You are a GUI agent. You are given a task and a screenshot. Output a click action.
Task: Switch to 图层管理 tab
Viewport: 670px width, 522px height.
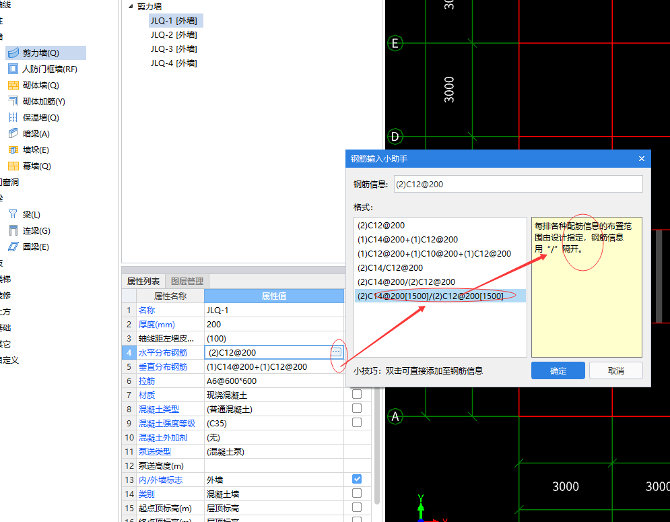coord(187,282)
